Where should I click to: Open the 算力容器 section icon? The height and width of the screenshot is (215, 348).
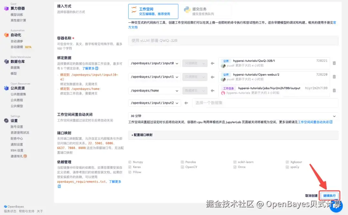[x=6, y=8]
